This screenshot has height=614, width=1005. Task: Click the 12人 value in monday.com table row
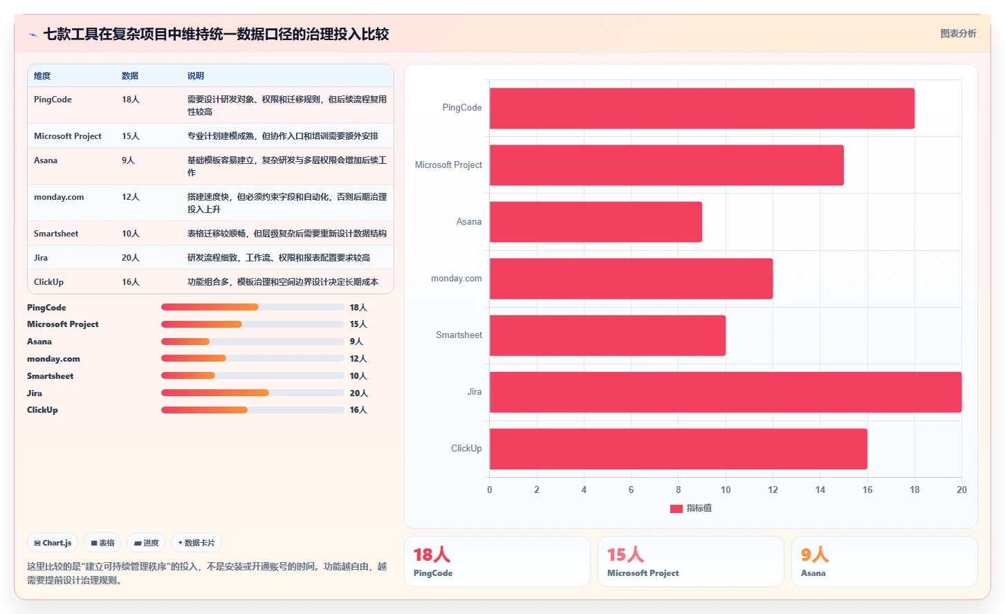pos(131,197)
